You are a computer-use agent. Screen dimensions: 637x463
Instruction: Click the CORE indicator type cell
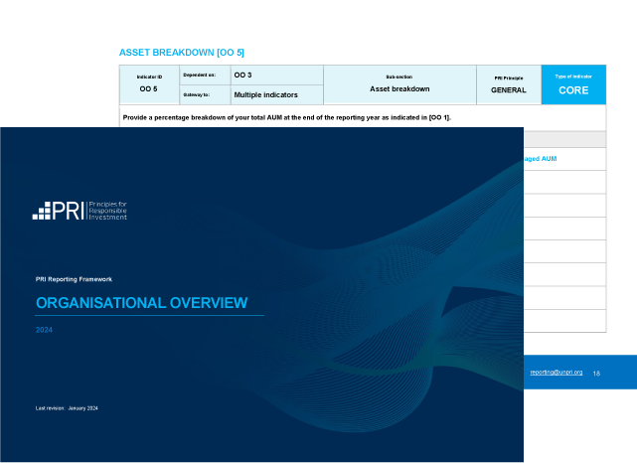pos(573,84)
